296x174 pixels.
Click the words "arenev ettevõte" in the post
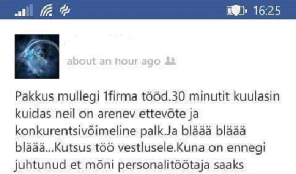pos(142,114)
